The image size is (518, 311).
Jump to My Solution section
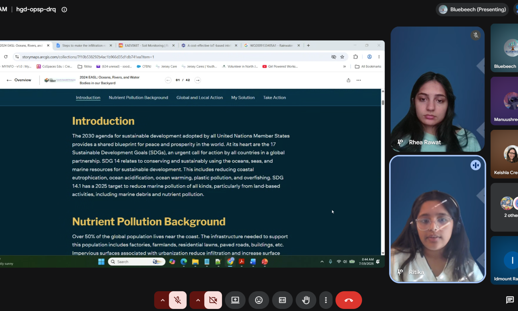tap(243, 97)
